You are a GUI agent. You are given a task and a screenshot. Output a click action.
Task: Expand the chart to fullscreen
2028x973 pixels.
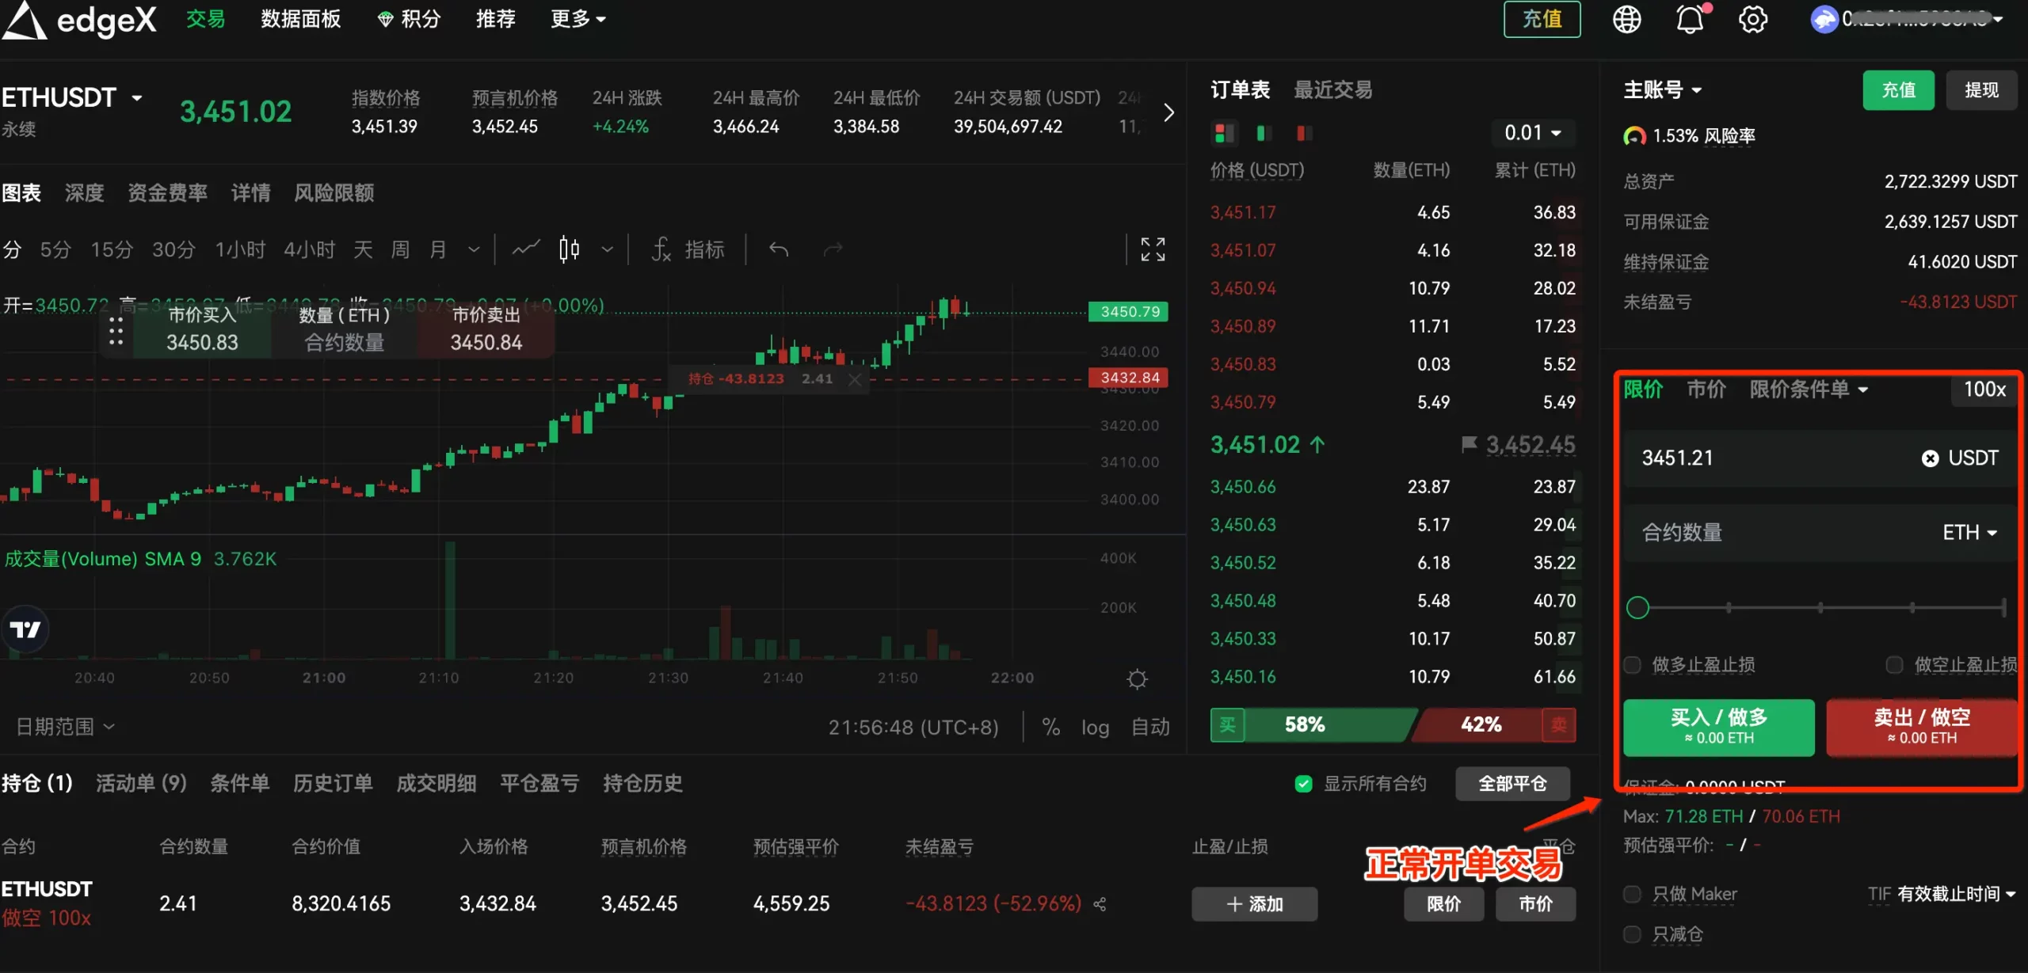click(x=1153, y=249)
